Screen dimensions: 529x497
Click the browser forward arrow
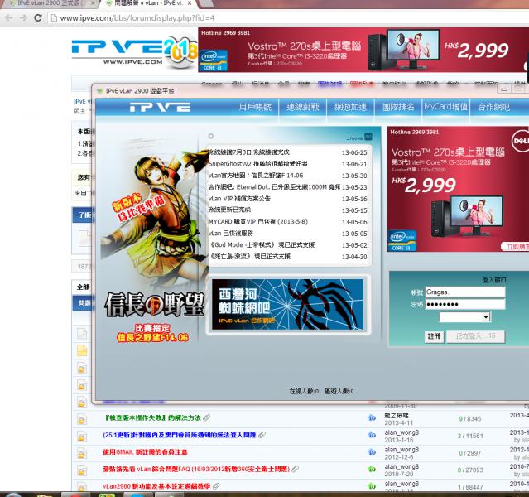point(23,18)
